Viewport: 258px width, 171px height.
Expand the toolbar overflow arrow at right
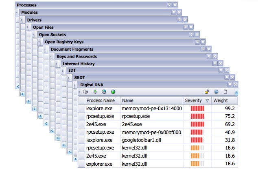[236, 92]
